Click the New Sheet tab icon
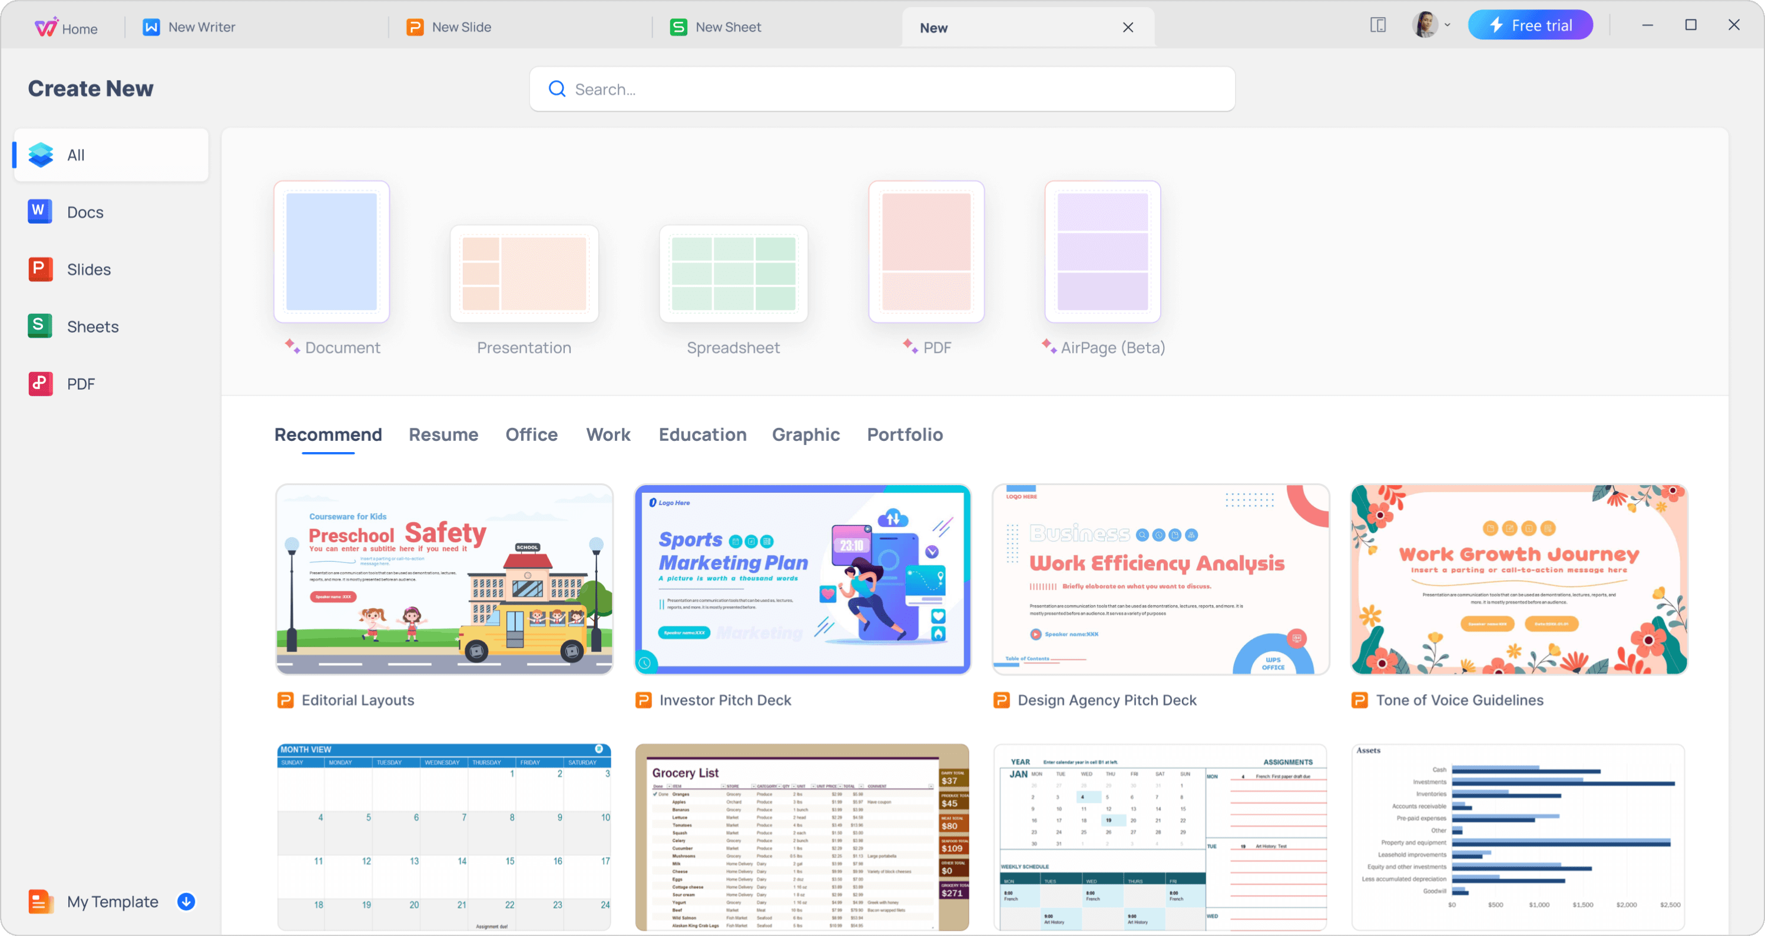Image resolution: width=1765 pixels, height=936 pixels. pyautogui.click(x=680, y=26)
